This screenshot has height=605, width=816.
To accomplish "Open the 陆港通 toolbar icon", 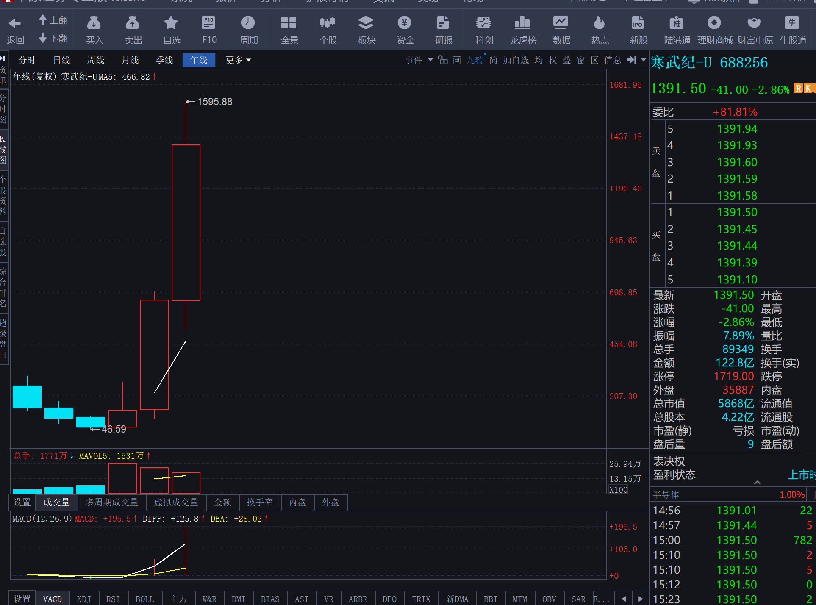I will (677, 23).
